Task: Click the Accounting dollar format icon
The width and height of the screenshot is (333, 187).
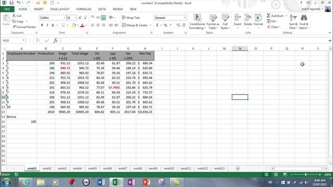Action: tap(157, 25)
